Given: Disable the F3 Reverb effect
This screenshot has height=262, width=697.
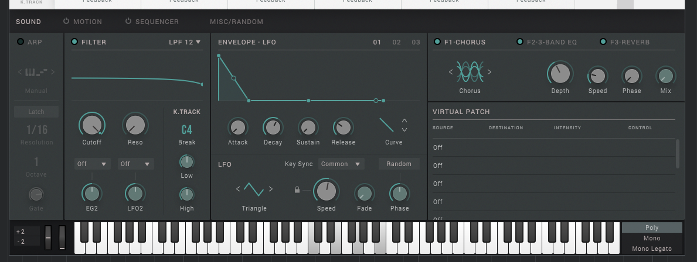Looking at the screenshot, I should [x=602, y=42].
